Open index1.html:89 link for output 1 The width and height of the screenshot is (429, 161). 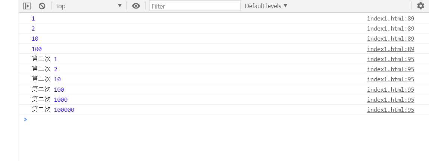pos(391,19)
